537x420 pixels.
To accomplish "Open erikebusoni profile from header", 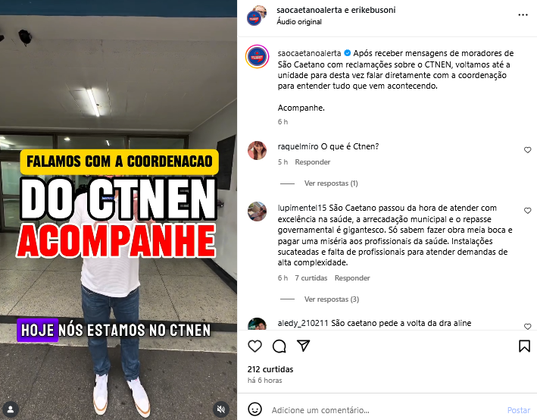I will pyautogui.click(x=373, y=10).
